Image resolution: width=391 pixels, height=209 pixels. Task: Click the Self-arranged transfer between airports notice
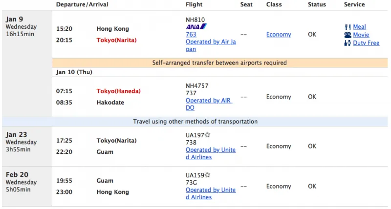(219, 63)
